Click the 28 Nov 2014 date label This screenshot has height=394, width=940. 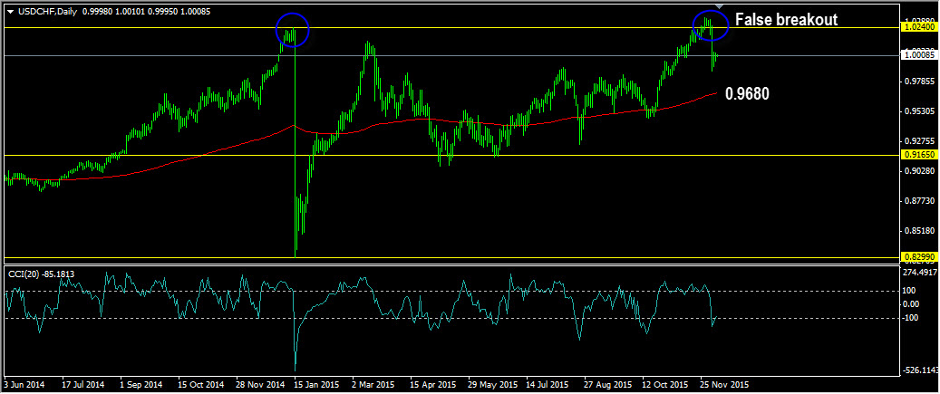pos(261,383)
